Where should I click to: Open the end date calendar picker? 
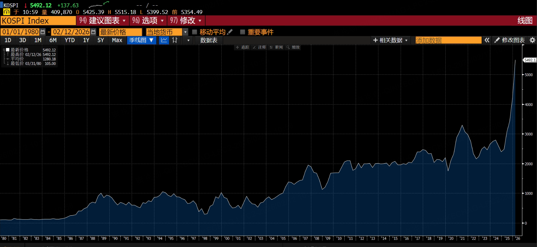coord(93,32)
